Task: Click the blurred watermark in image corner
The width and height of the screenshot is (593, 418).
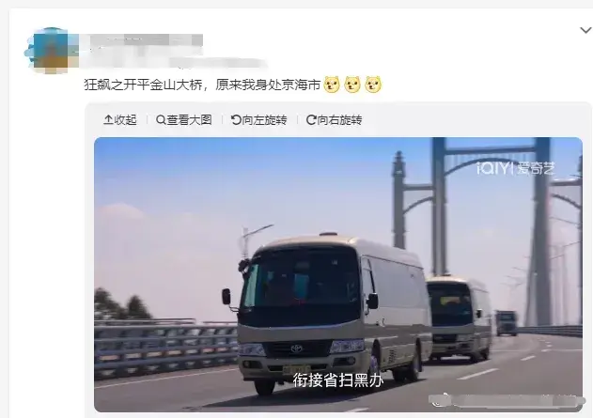Action: [x=507, y=400]
